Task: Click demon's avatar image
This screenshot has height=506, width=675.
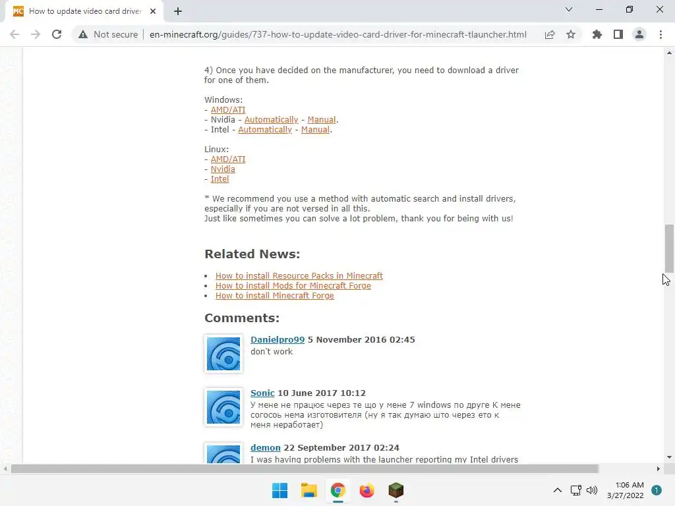Action: [223, 453]
